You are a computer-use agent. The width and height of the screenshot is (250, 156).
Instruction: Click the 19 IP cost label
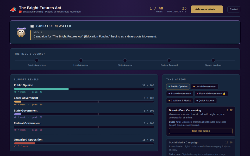pos(229,142)
